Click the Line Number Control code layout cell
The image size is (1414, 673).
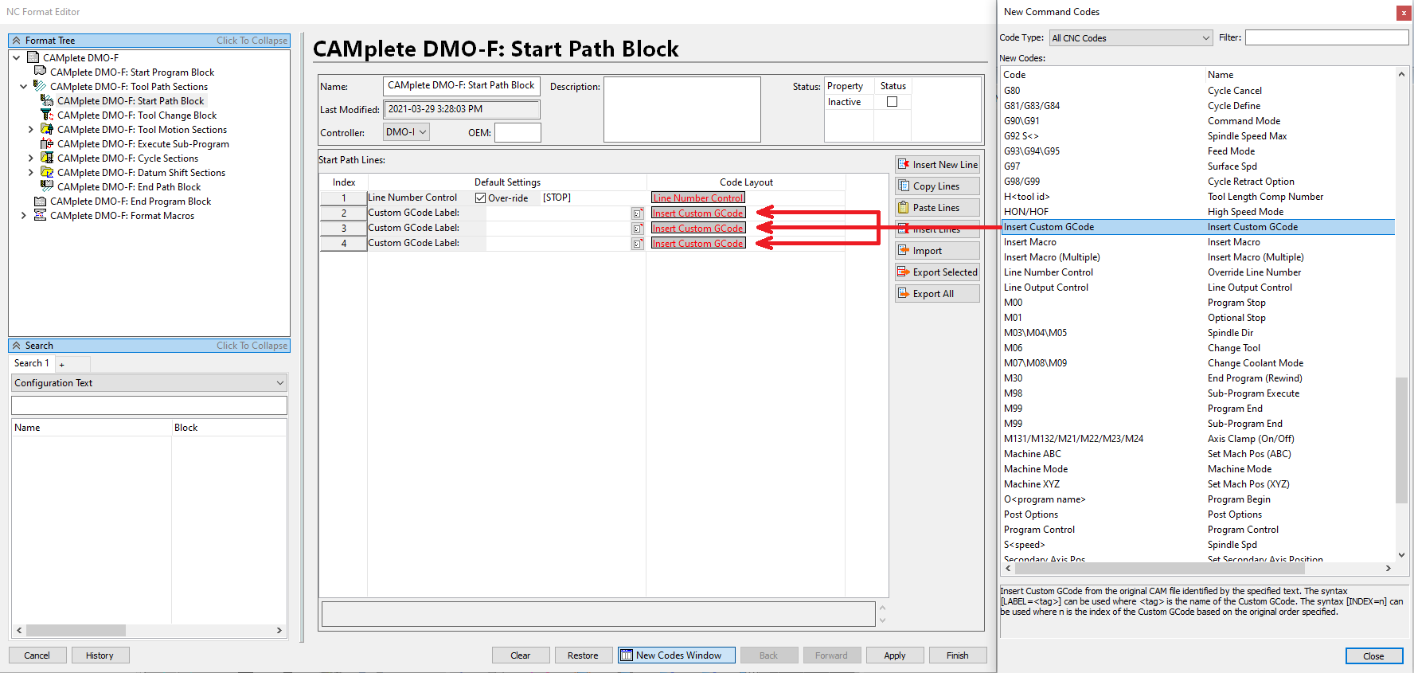(698, 198)
